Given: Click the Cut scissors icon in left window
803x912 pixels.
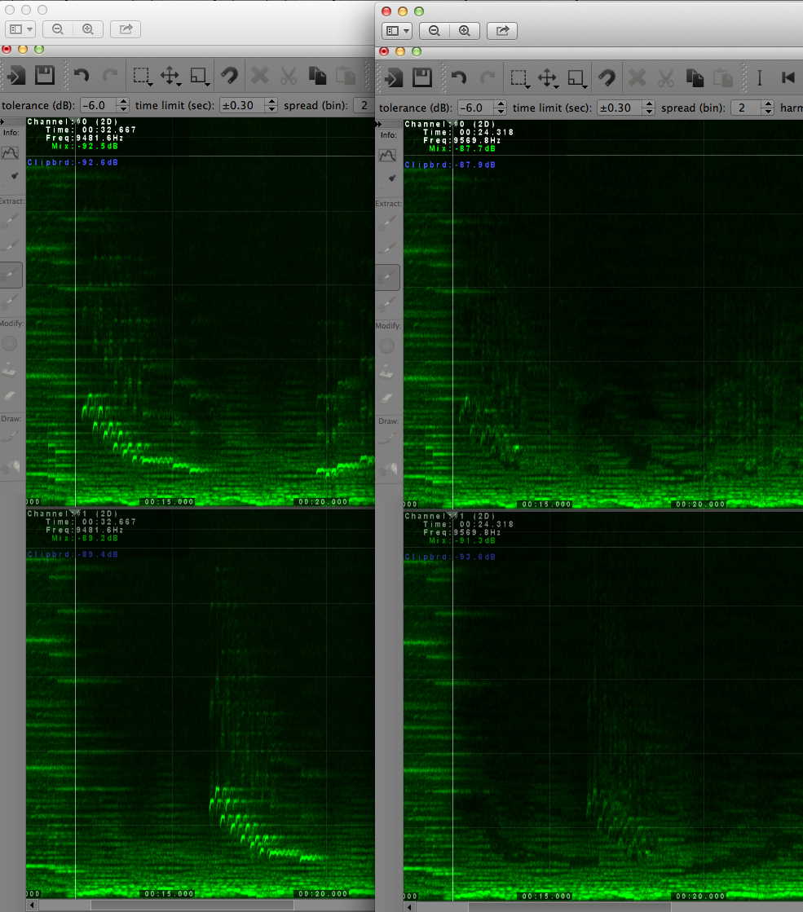Looking at the screenshot, I should 288,76.
